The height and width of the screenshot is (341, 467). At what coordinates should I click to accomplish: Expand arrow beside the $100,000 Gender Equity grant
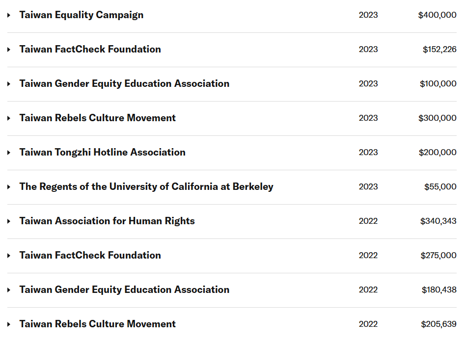click(9, 84)
